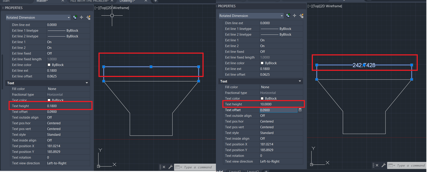Click Select Objects icon in left Properties panel
Viewport: 427px width, 172px height.
pyautogui.click(x=81, y=17)
